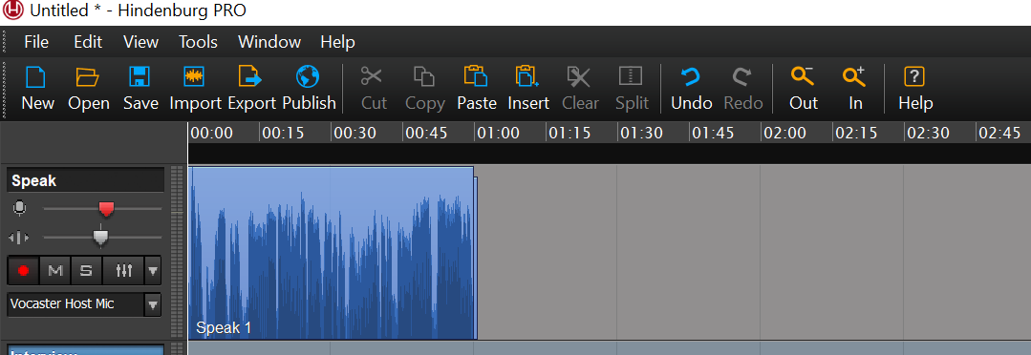This screenshot has height=355, width=1031.
Task: Open the View menu
Action: [140, 42]
